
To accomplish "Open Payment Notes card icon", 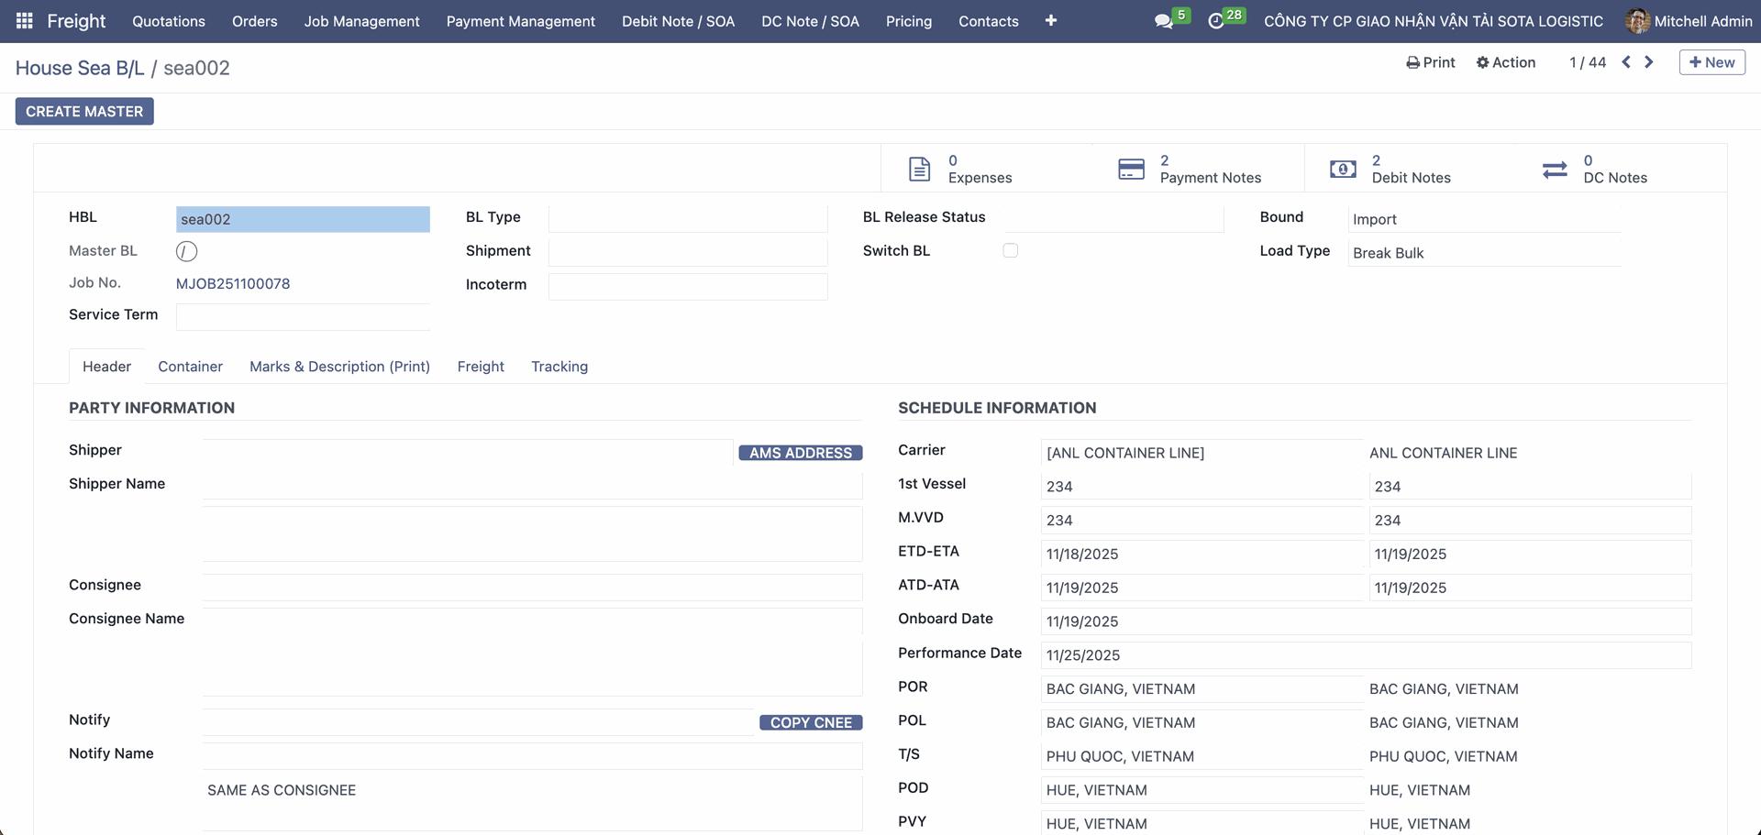I will [1131, 170].
